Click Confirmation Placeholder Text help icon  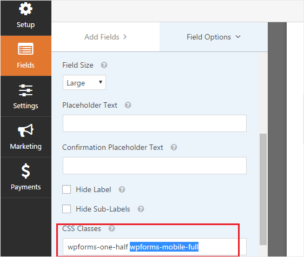click(x=174, y=147)
